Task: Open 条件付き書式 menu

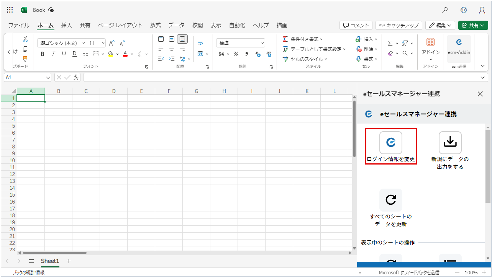Action: [x=303, y=39]
